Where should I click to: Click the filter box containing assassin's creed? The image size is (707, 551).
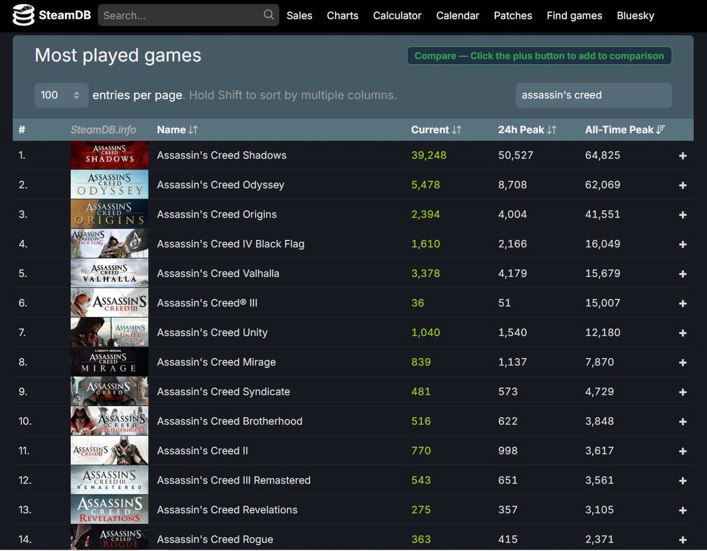593,95
